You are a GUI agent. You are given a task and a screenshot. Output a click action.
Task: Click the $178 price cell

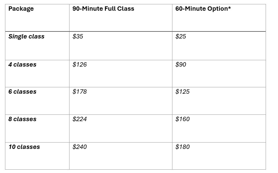(x=80, y=92)
